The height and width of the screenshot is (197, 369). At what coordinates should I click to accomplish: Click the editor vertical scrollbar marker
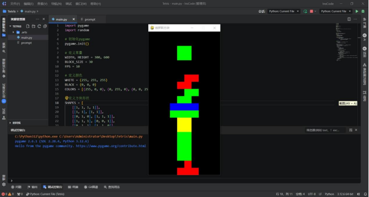coord(359,38)
